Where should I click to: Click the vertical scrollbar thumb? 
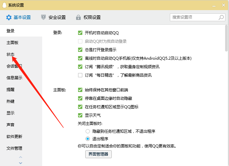226,38
